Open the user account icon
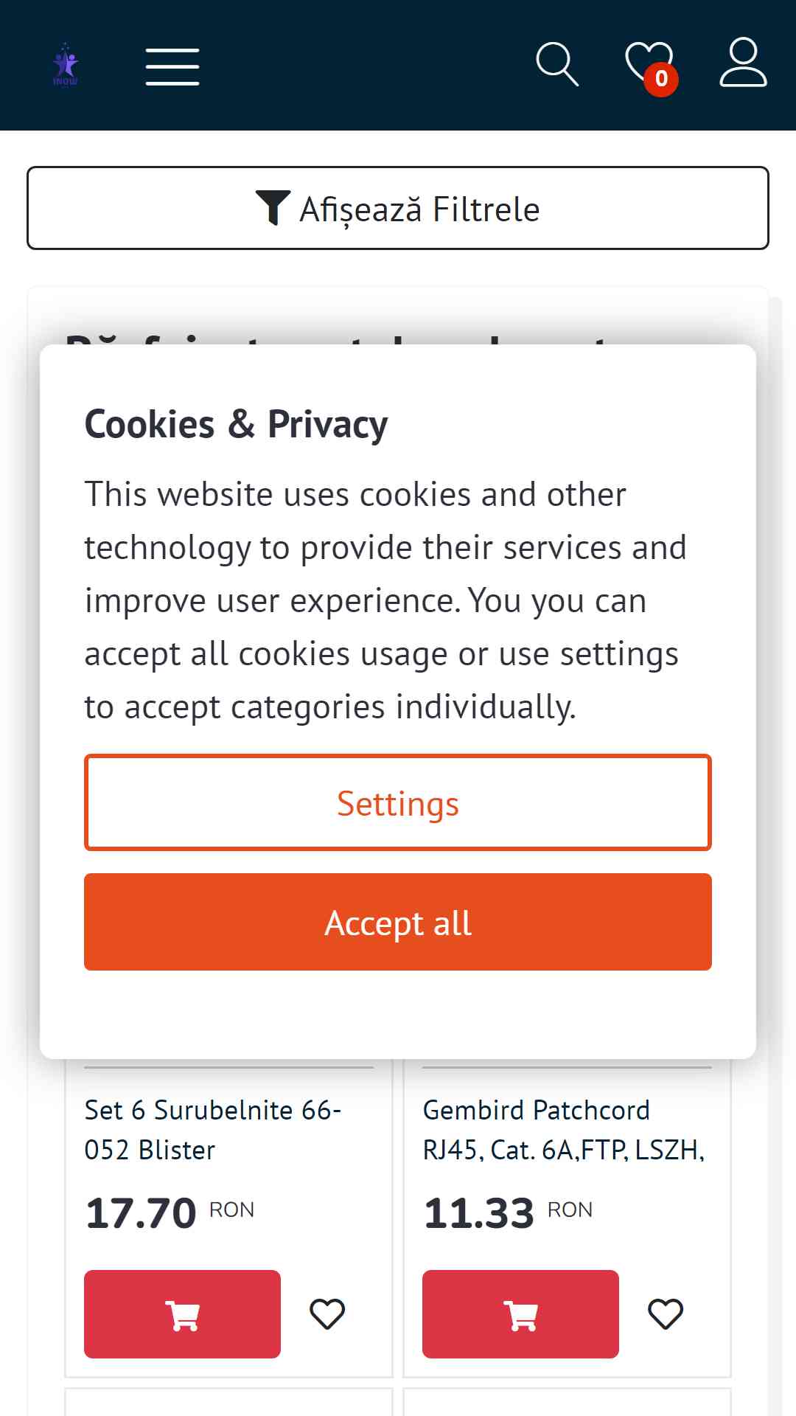Image resolution: width=796 pixels, height=1416 pixels. coord(743,63)
